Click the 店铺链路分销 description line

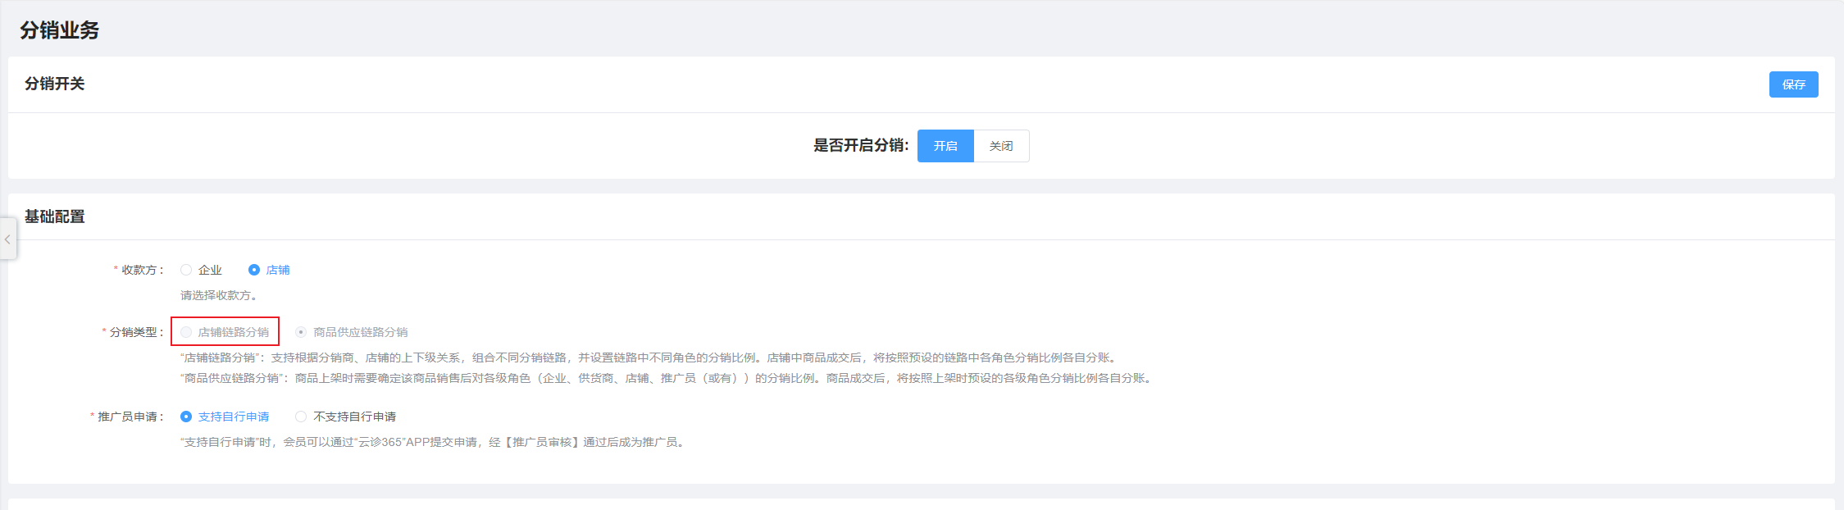pyautogui.click(x=649, y=357)
